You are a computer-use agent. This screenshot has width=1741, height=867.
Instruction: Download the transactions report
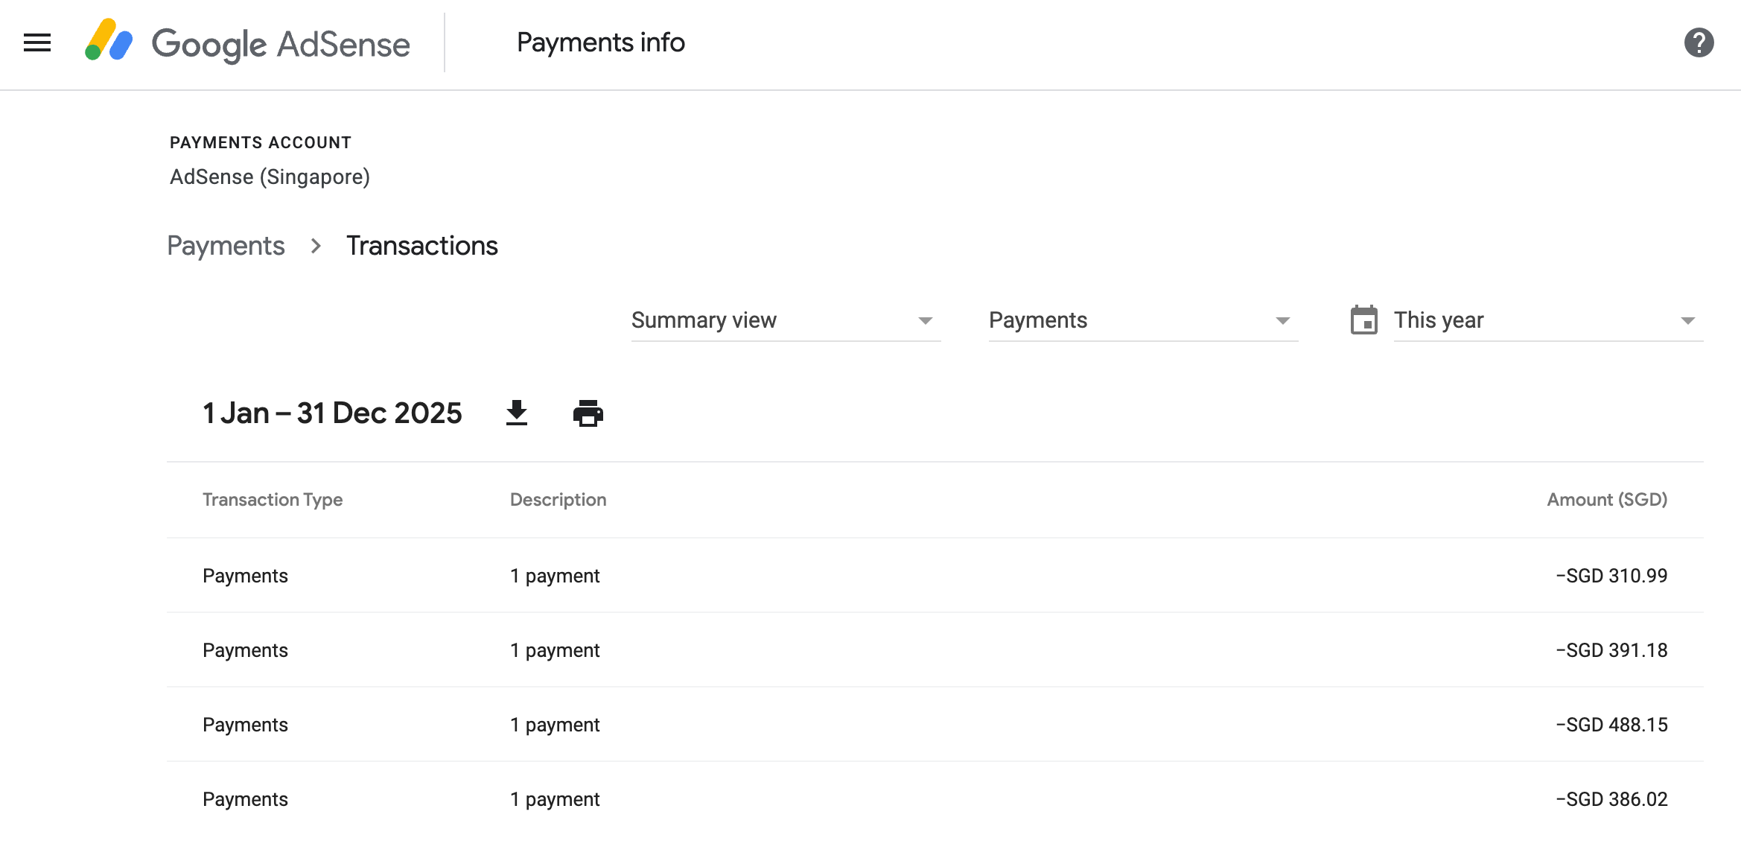click(517, 413)
